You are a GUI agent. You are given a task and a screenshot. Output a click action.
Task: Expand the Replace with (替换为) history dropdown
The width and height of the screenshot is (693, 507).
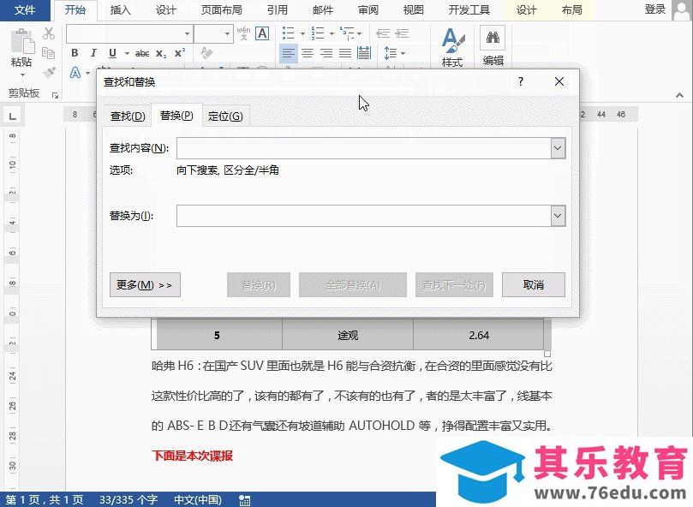point(558,216)
